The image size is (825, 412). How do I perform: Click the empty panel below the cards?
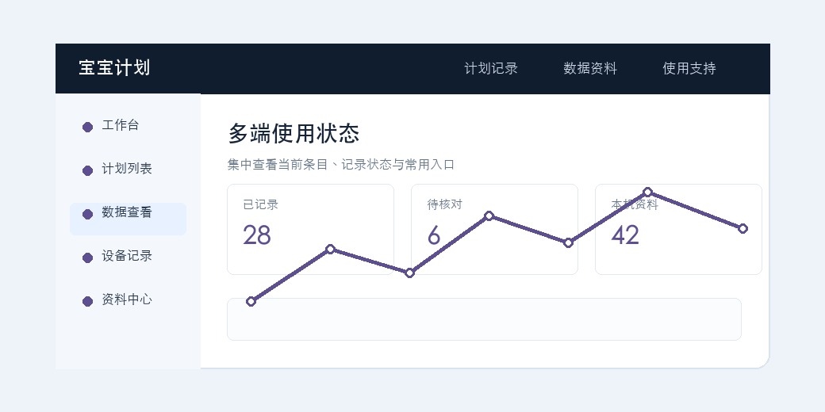(484, 319)
